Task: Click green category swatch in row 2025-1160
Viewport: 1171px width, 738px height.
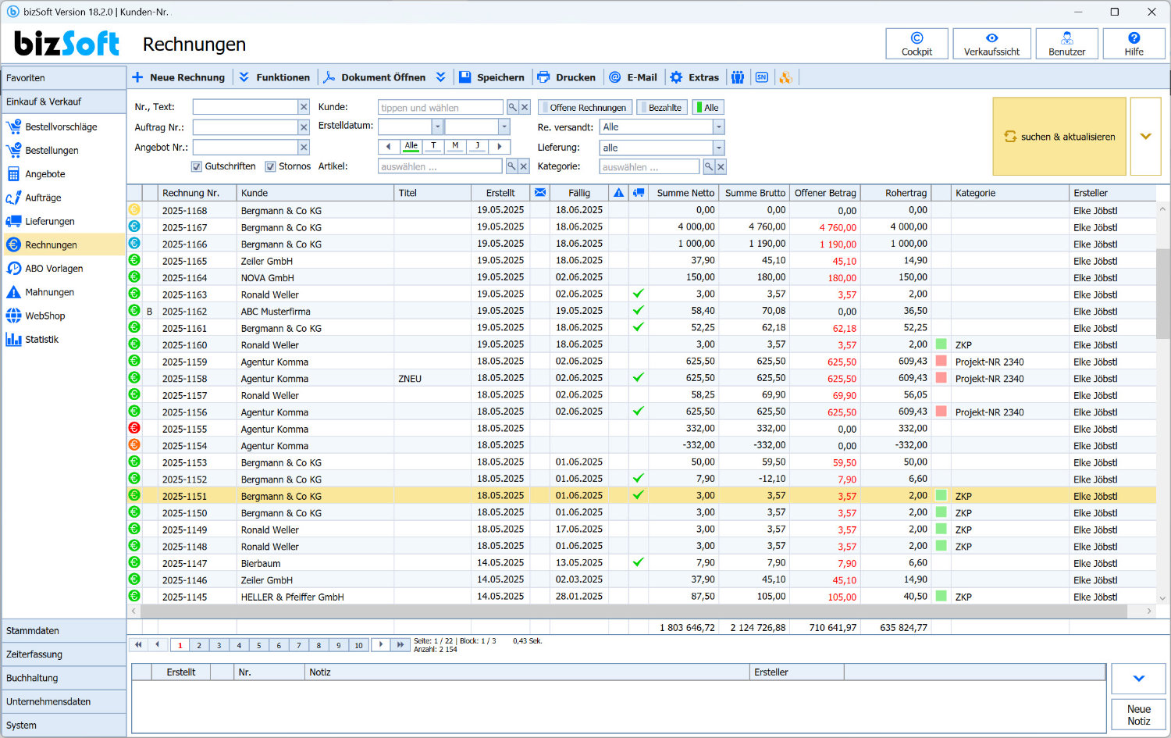Action: tap(941, 344)
